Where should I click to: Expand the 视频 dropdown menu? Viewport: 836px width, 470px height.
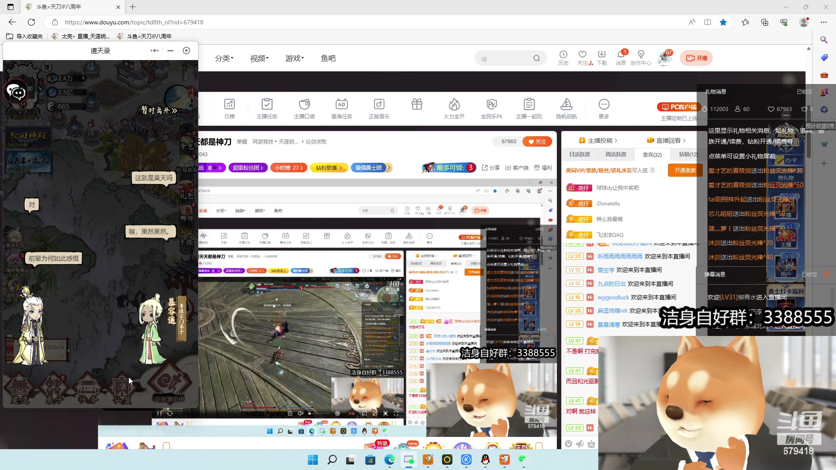pyautogui.click(x=260, y=58)
